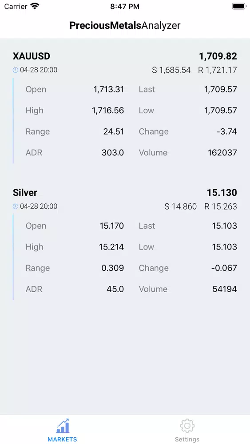Click XAUUSD resistance level R 1,721.17

[x=218, y=70]
